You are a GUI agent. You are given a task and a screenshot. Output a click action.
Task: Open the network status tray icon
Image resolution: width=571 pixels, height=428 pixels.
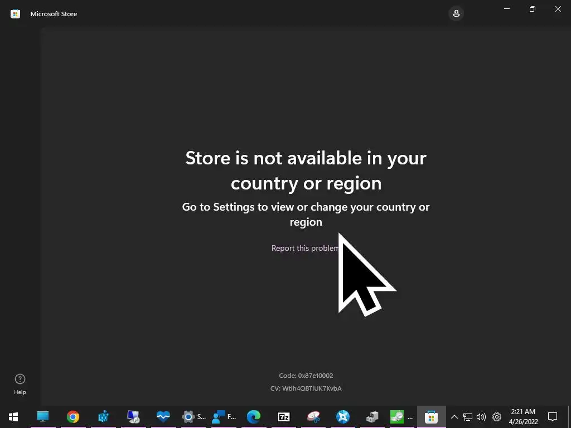click(468, 417)
